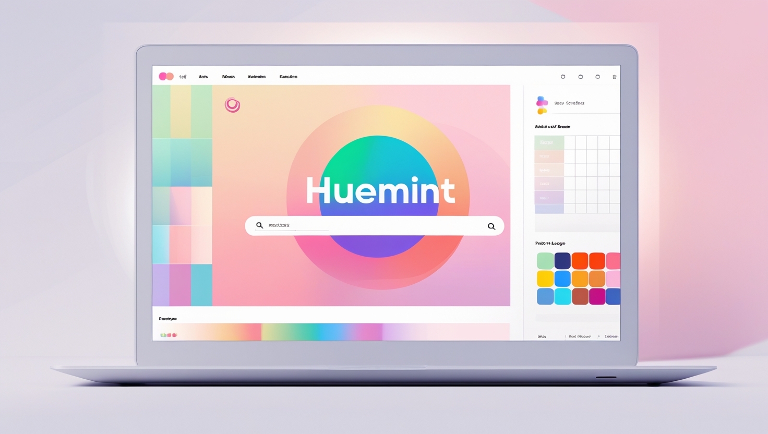This screenshot has width=768, height=434.
Task: Click the green header row in right panel table
Action: 549,142
